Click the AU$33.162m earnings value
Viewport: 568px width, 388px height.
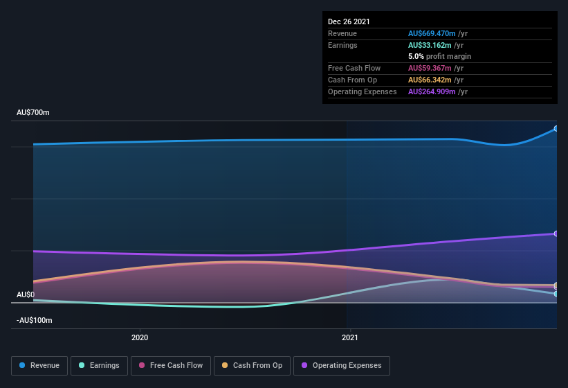430,45
